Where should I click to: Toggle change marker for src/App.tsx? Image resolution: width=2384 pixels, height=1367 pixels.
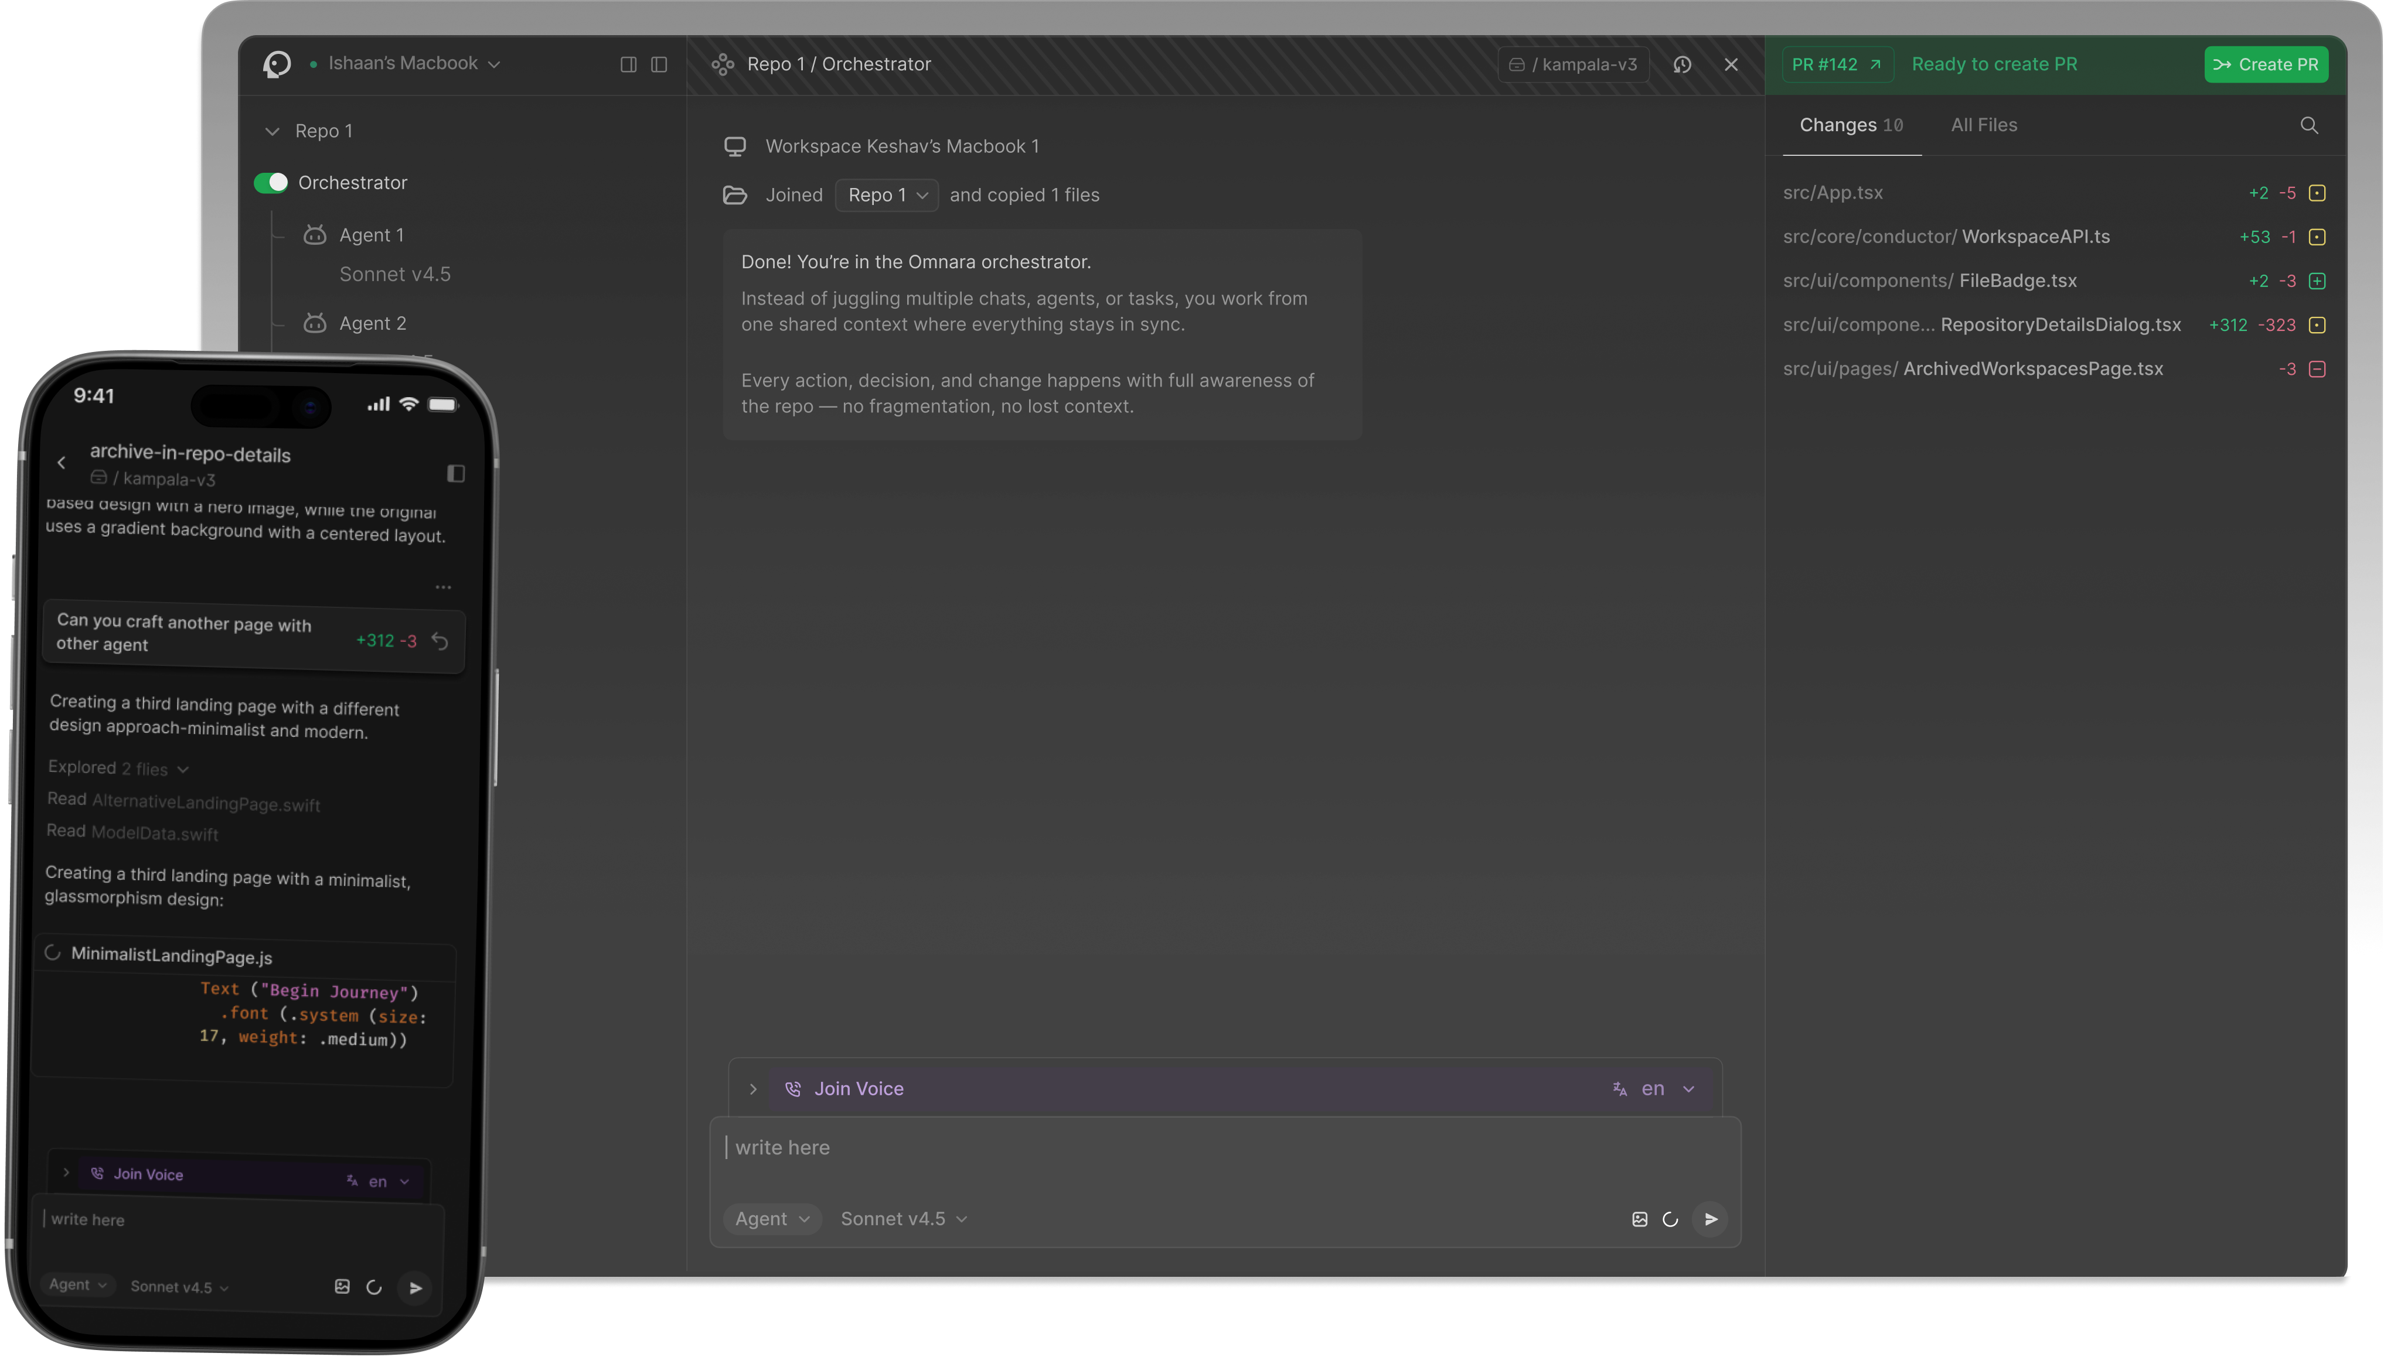point(2317,193)
